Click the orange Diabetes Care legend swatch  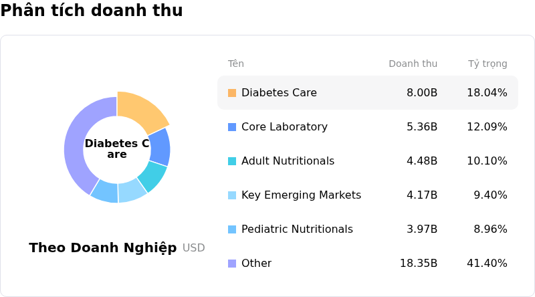click(232, 93)
